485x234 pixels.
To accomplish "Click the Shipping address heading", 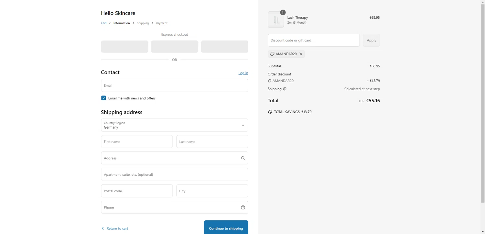I will click(x=122, y=112).
